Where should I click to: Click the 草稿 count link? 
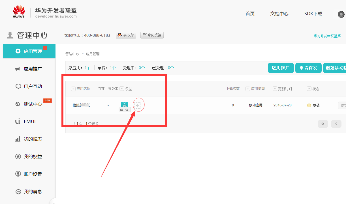[x=113, y=68]
